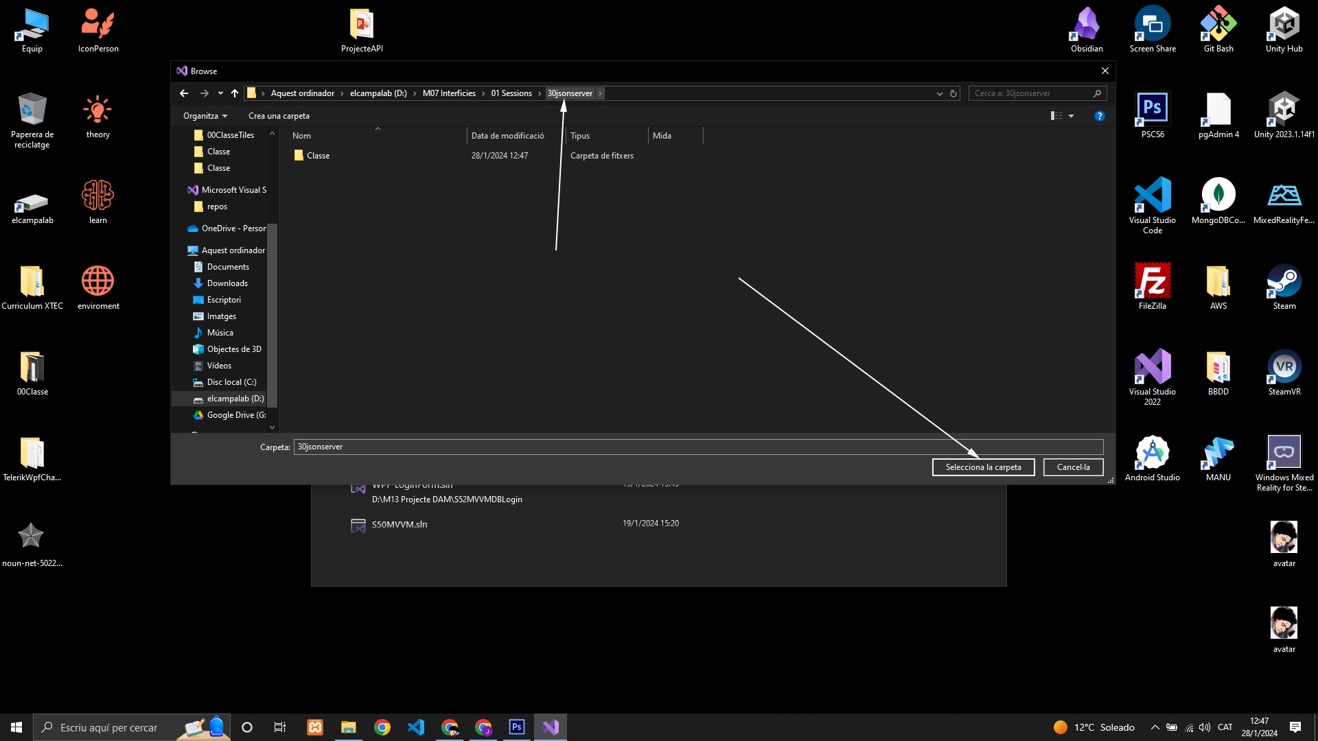Select Downloads in the navigation tree
The image size is (1318, 741).
pyautogui.click(x=227, y=283)
